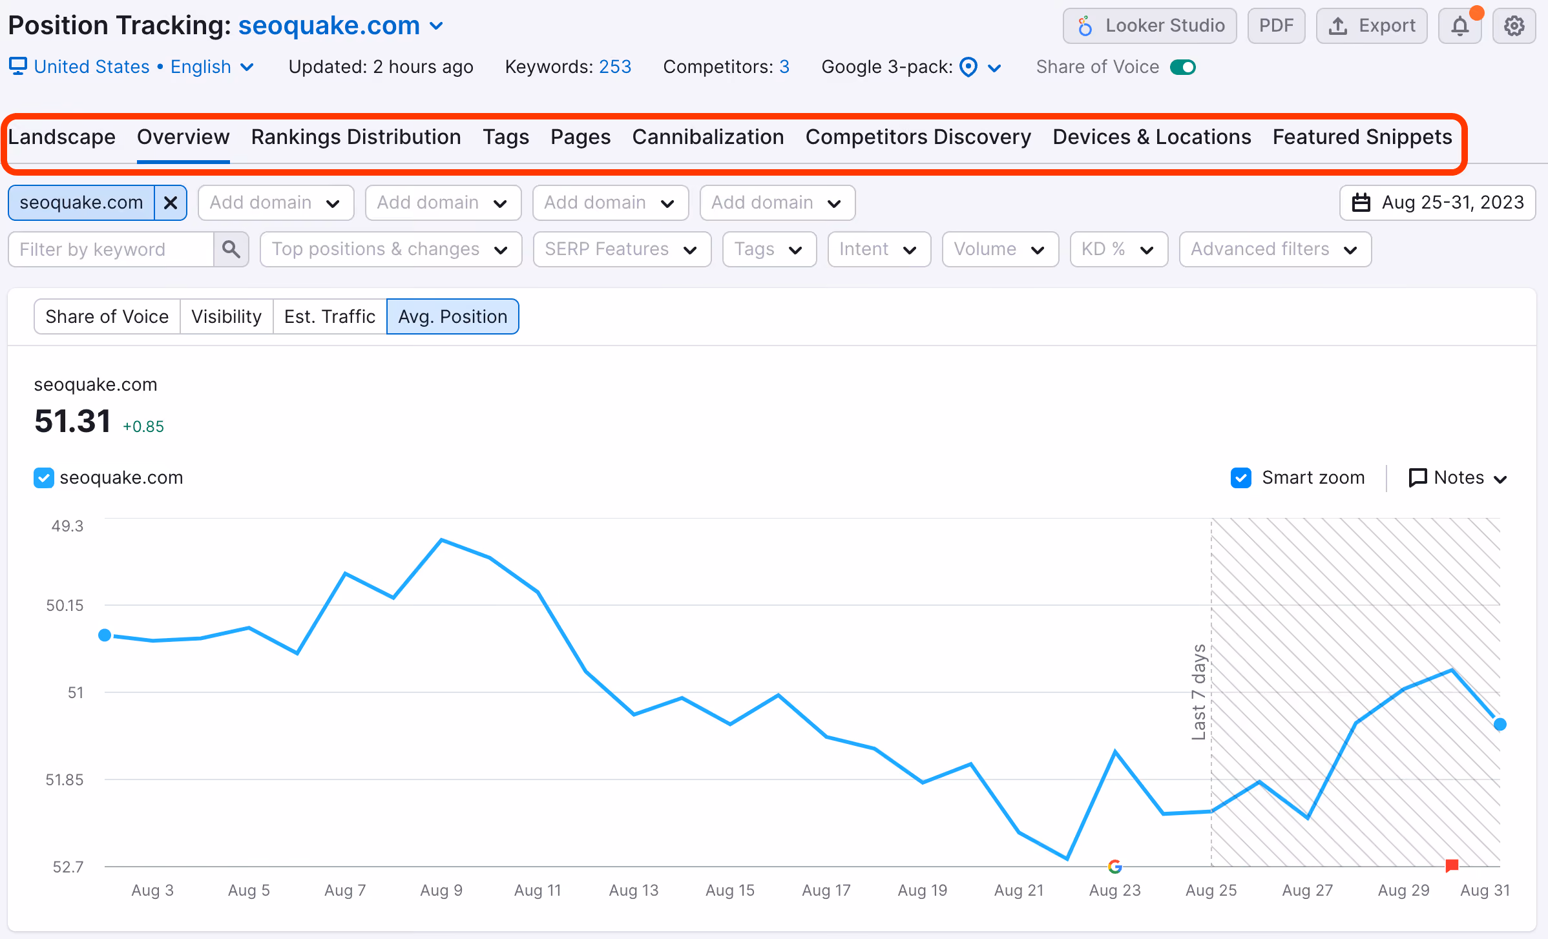Image resolution: width=1548 pixels, height=939 pixels.
Task: Open Tags filter dropdown
Action: click(x=769, y=249)
